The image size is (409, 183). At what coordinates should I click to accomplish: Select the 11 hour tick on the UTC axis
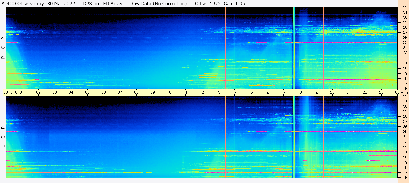click(x=185, y=92)
